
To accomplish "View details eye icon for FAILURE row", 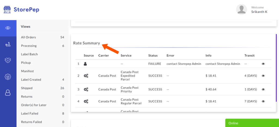I will pos(263,64).
